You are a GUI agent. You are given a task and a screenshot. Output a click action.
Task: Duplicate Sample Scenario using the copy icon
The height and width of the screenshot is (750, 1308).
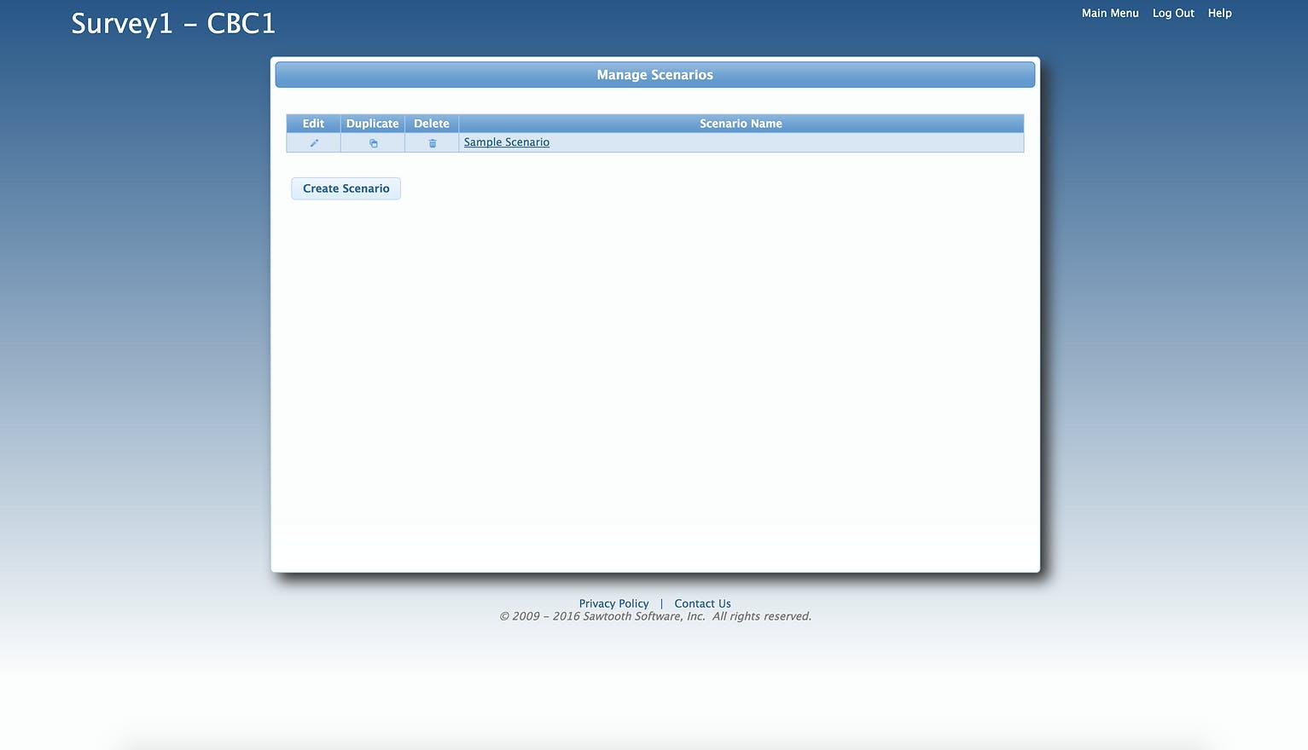pyautogui.click(x=373, y=143)
